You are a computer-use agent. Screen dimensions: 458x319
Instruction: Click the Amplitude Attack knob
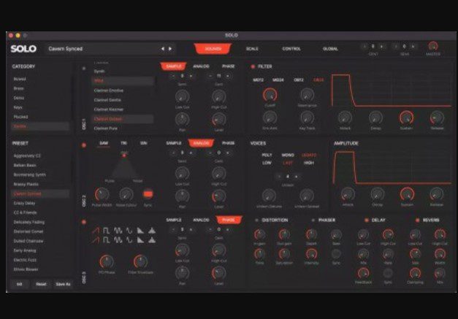tap(348, 194)
